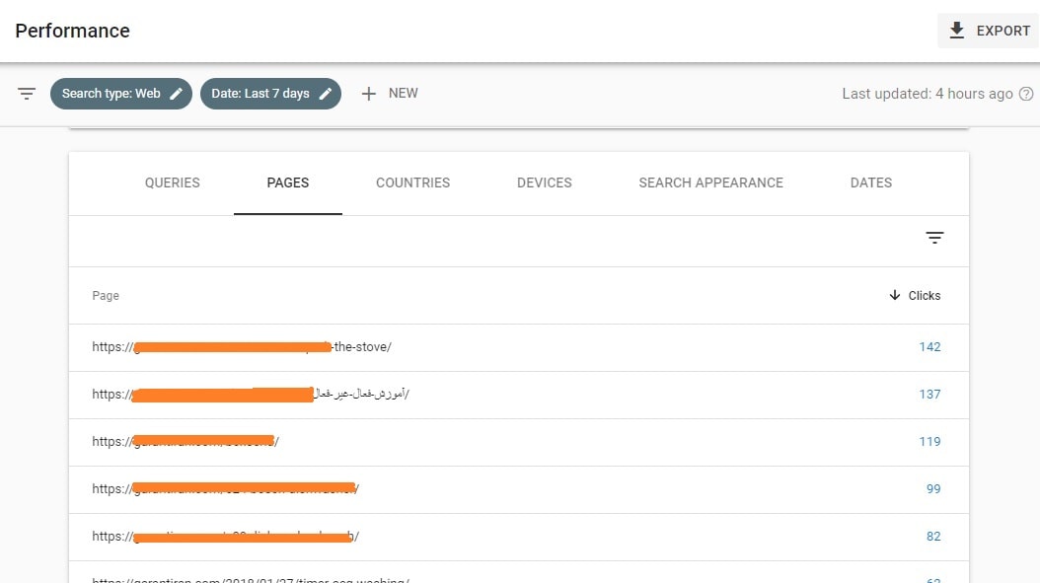Select the Pages tab
The height and width of the screenshot is (583, 1040).
pyautogui.click(x=288, y=182)
